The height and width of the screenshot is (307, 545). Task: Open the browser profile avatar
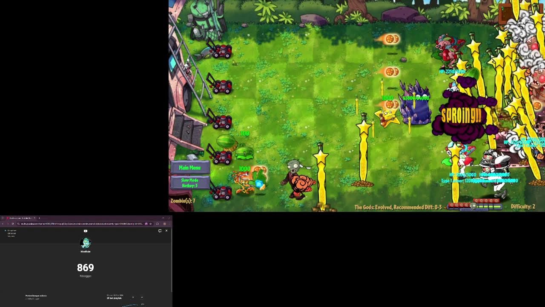pos(164,224)
